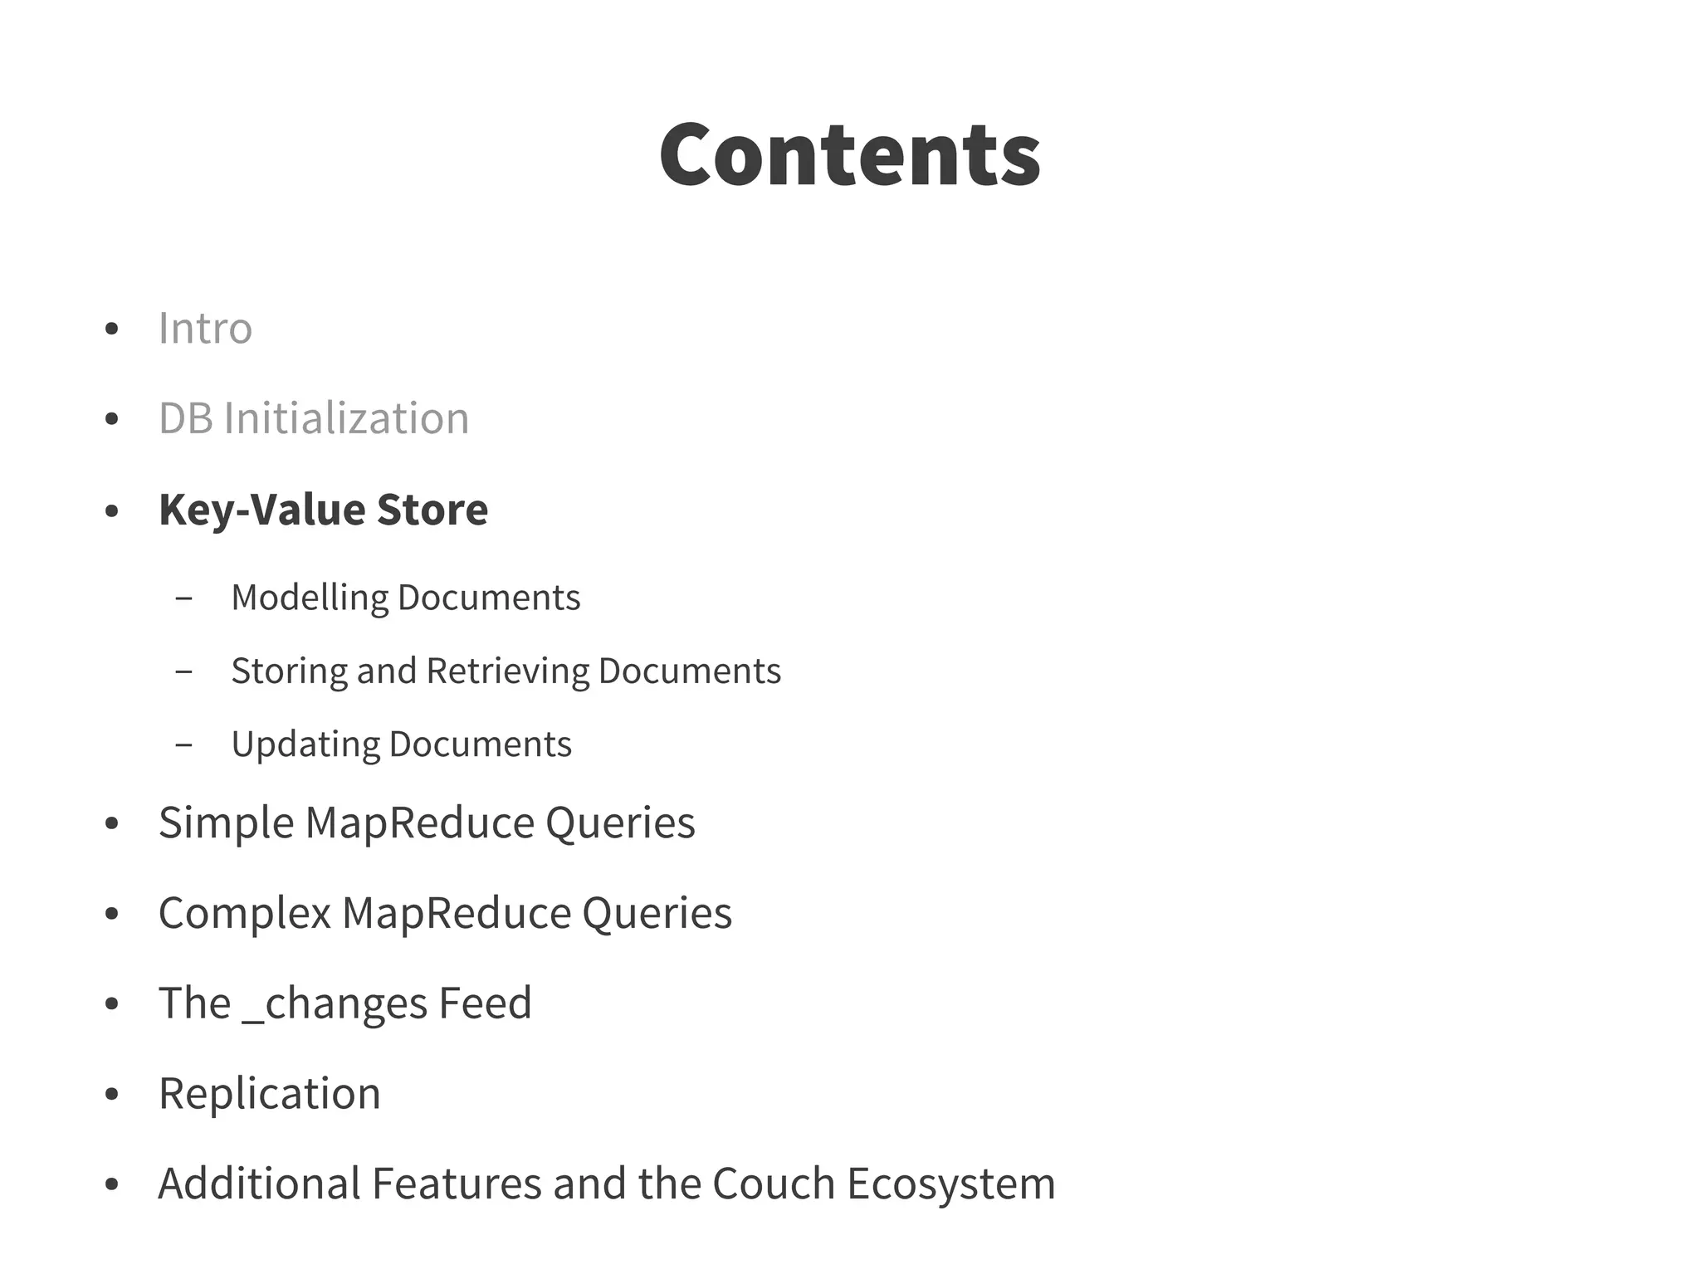Click bullet next to Key-Value Store
This screenshot has height=1274, width=1700.
(x=112, y=511)
